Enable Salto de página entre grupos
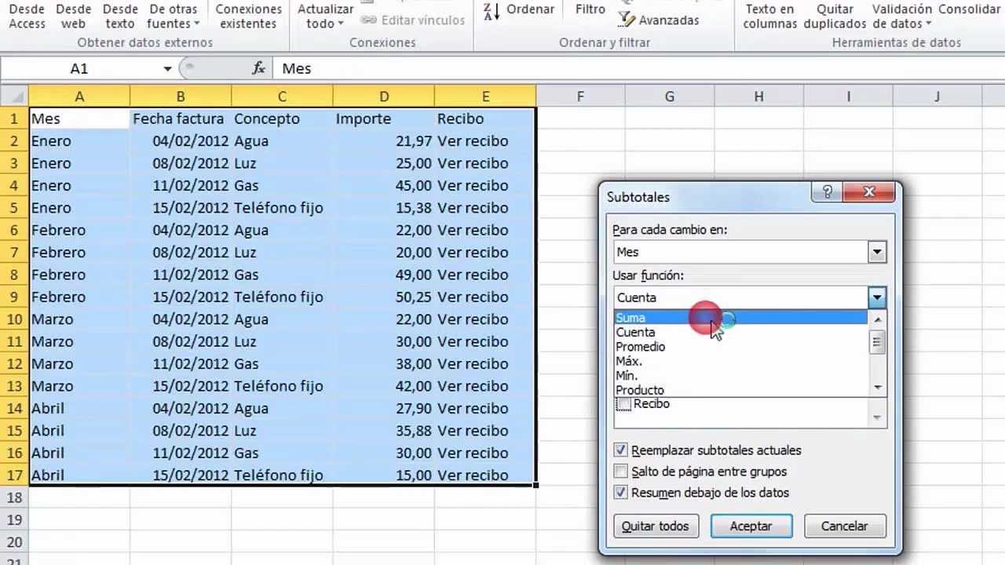1005x565 pixels. (x=620, y=472)
